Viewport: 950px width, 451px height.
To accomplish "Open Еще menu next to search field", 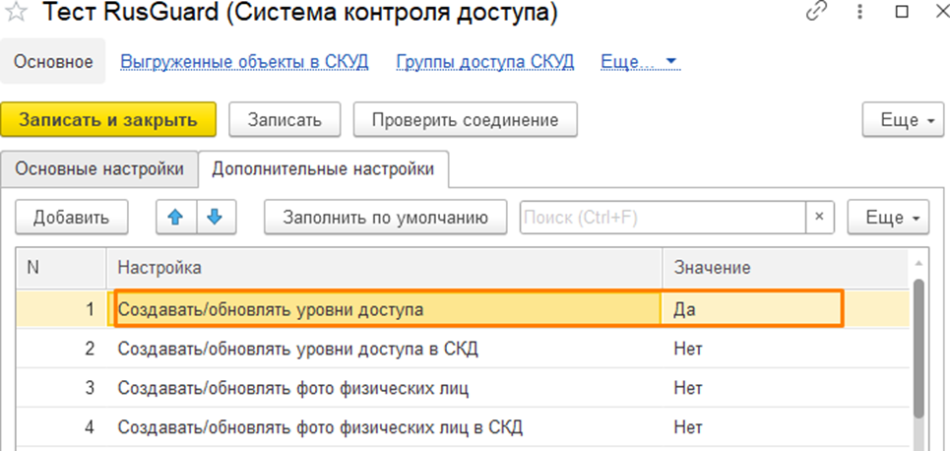I will (888, 217).
